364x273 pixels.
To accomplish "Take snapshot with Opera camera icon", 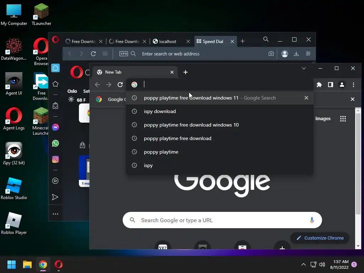I will (x=271, y=54).
